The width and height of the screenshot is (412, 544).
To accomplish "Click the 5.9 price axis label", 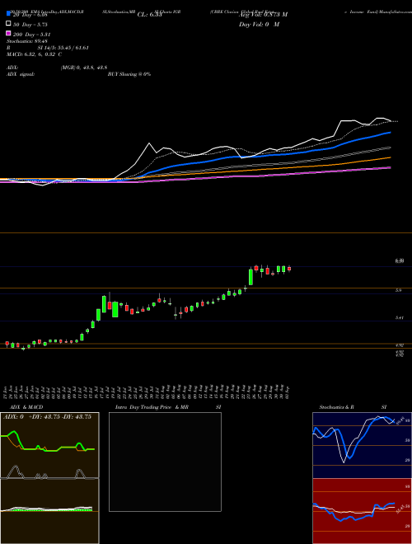I will point(399,290).
